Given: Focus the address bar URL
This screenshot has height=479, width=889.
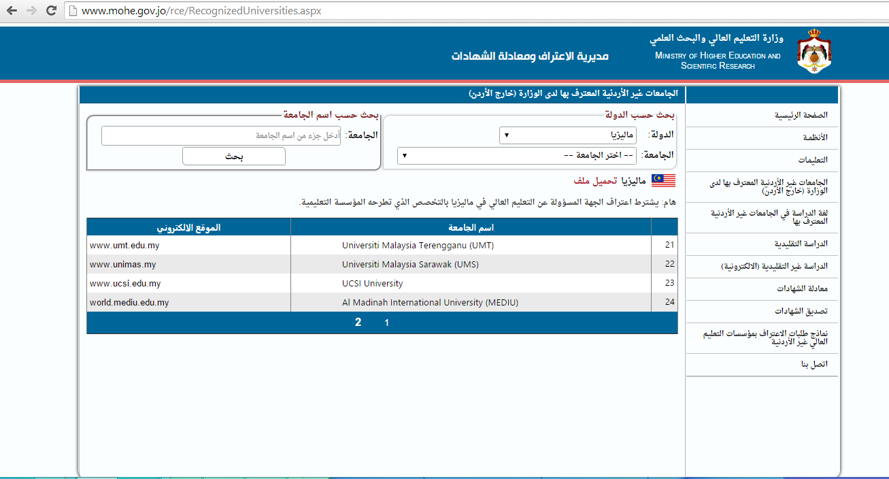Looking at the screenshot, I should point(201,12).
